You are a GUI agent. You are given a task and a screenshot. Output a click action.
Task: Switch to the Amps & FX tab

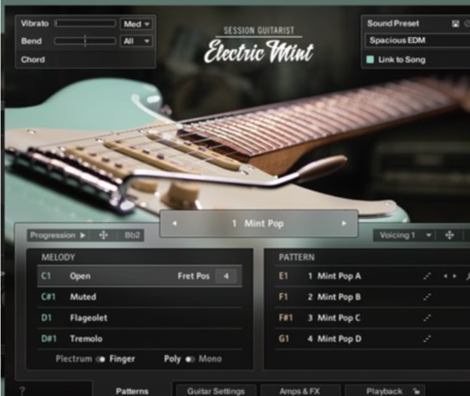pyautogui.click(x=300, y=391)
